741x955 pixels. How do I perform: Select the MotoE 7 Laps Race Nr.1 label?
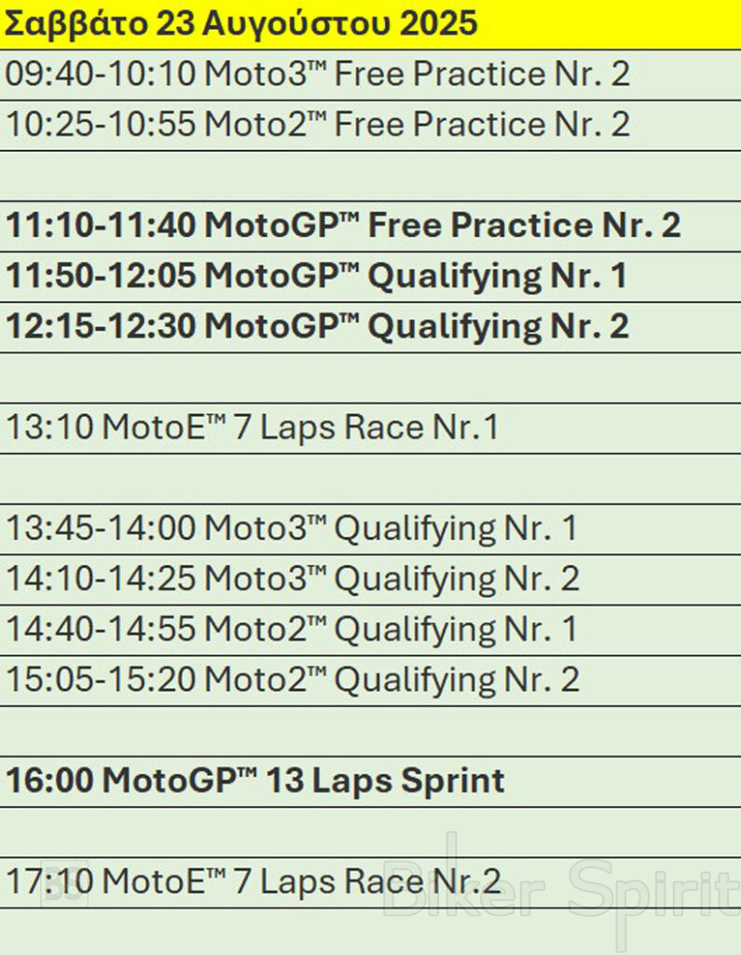point(300,428)
